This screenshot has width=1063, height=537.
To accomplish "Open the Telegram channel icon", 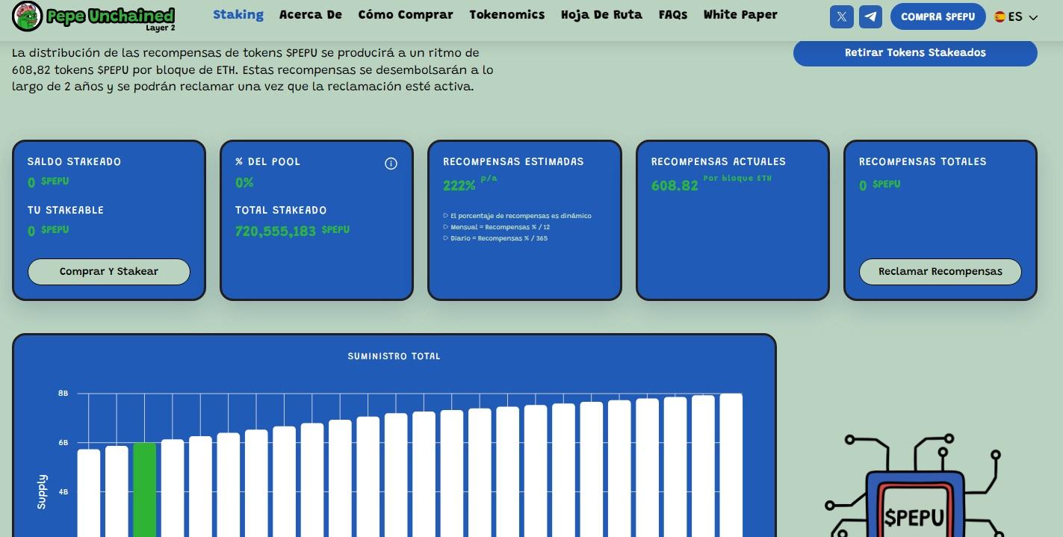I will pyautogui.click(x=870, y=16).
